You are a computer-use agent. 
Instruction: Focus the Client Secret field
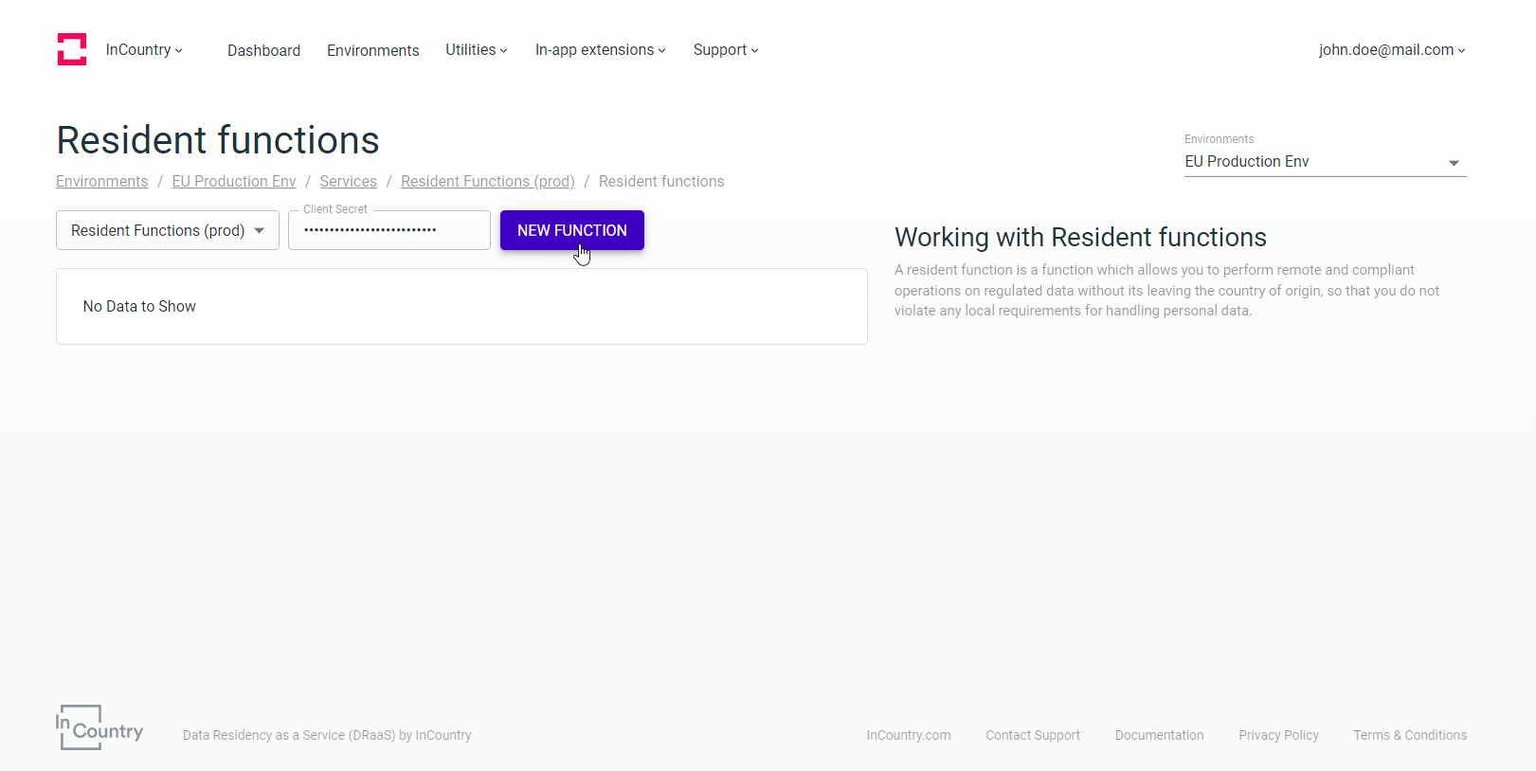click(x=389, y=230)
